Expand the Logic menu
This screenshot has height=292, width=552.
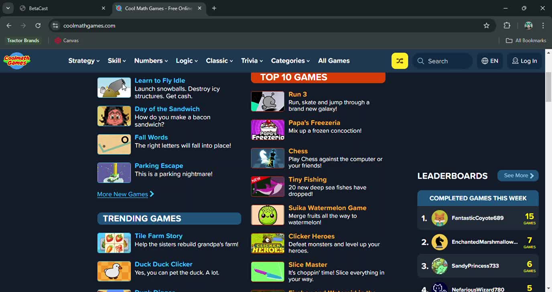pyautogui.click(x=187, y=61)
